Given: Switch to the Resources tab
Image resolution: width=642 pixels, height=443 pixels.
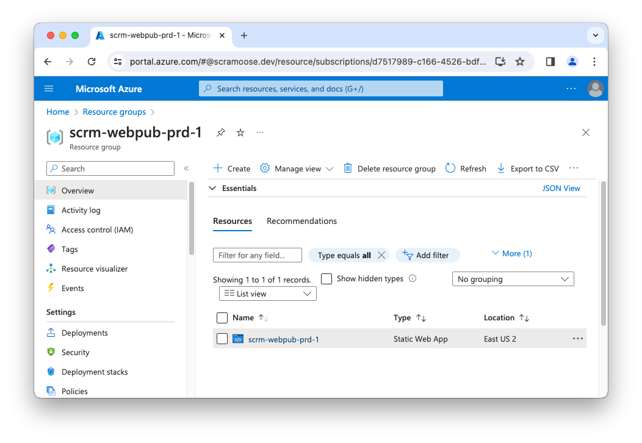Looking at the screenshot, I should 233,221.
